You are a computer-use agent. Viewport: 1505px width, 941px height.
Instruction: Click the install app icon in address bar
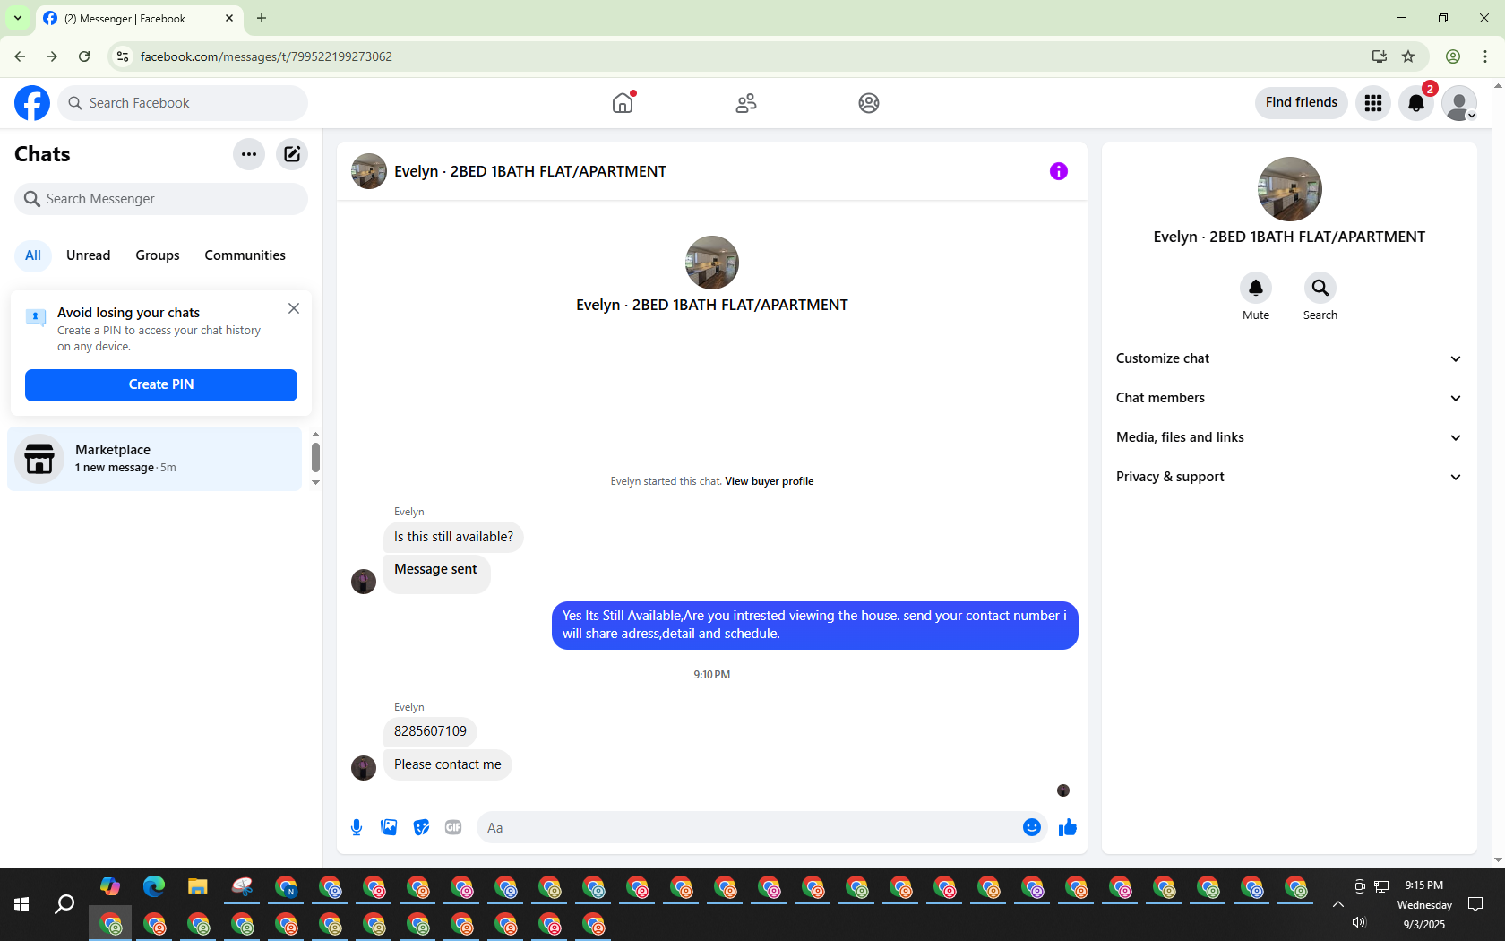pyautogui.click(x=1380, y=56)
